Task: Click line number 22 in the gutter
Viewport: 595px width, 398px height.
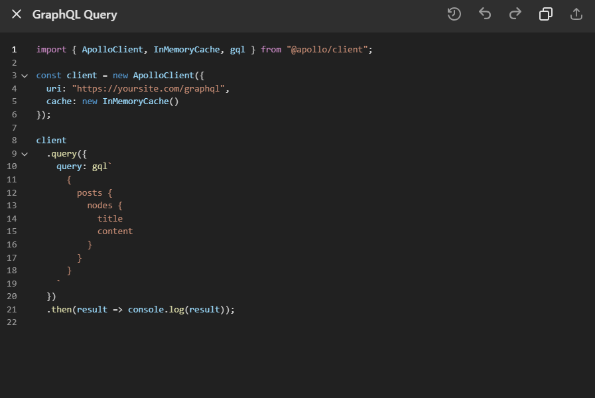Action: coord(11,322)
